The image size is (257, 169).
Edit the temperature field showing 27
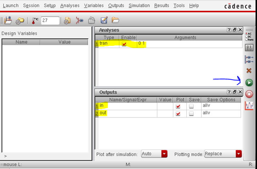[50, 21]
